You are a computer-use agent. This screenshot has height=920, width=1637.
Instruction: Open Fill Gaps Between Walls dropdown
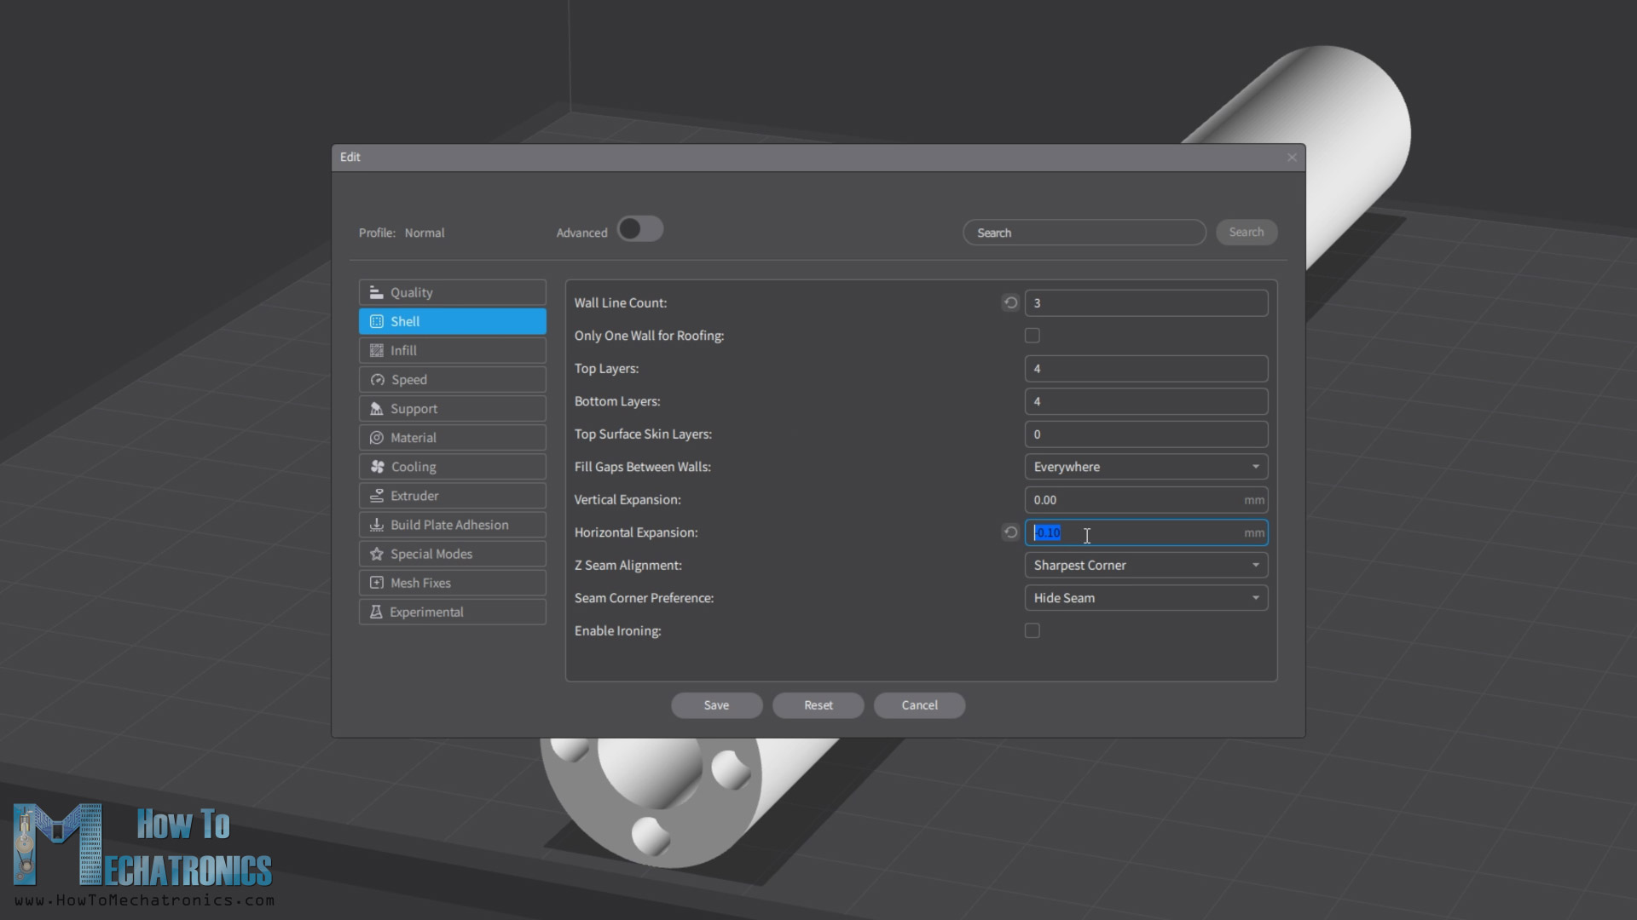click(1145, 467)
